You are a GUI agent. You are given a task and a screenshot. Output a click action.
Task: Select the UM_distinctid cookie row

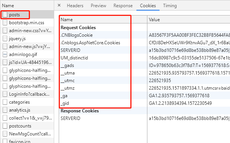pyautogui.click(x=144, y=58)
